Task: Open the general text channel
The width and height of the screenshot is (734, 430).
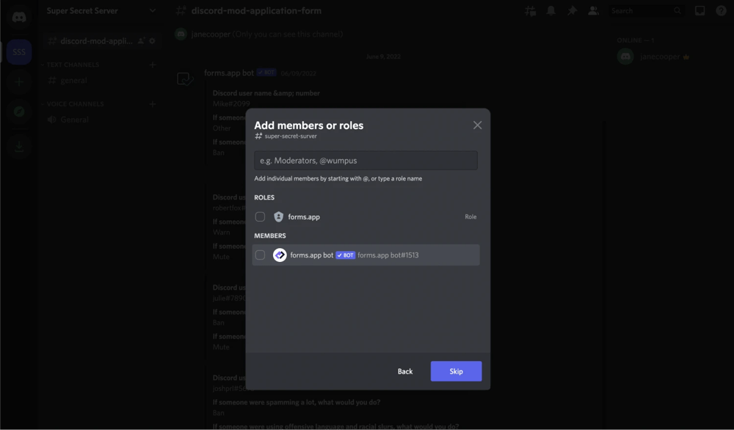Action: (73, 80)
